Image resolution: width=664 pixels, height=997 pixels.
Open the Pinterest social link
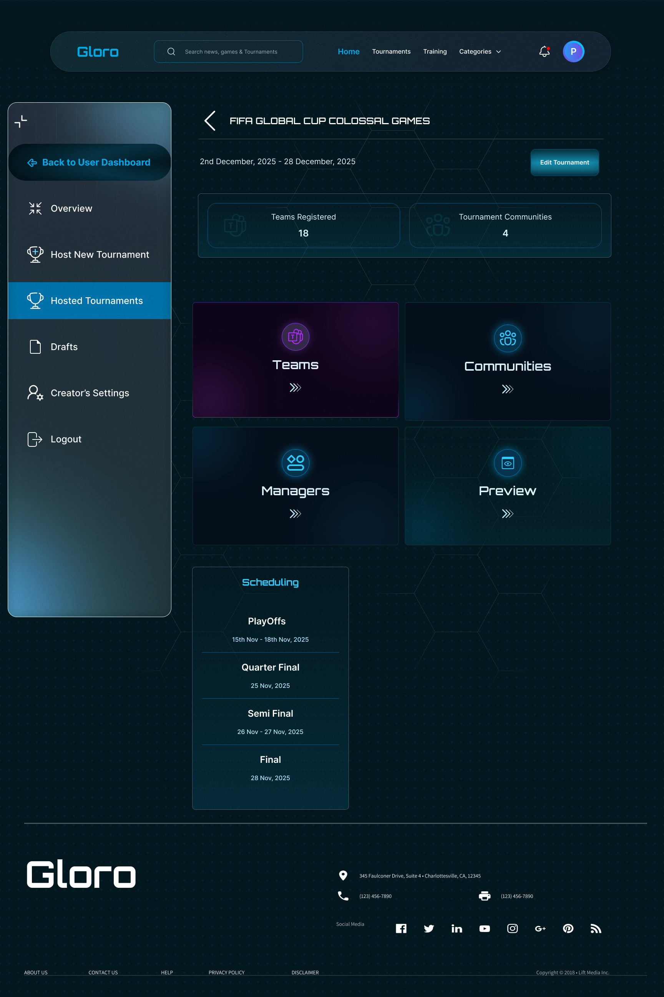coord(568,928)
